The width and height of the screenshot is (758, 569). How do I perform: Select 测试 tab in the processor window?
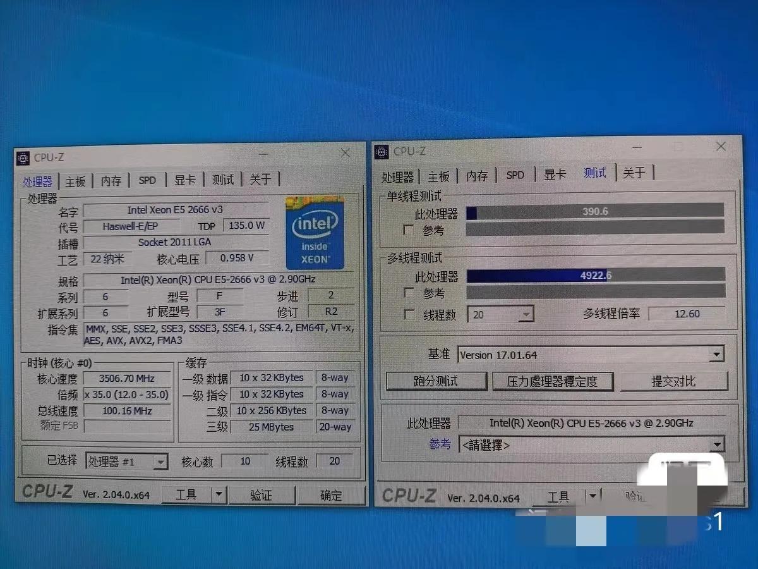click(x=223, y=180)
